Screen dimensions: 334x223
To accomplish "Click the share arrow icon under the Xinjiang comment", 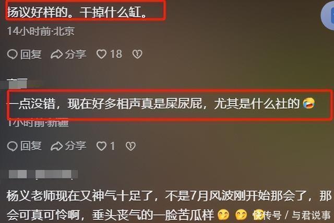I will point(57,146).
